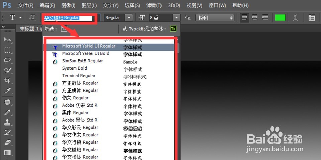This screenshot has width=321, height=160.
Task: Open the 图像(I) menu
Action: 68,6
